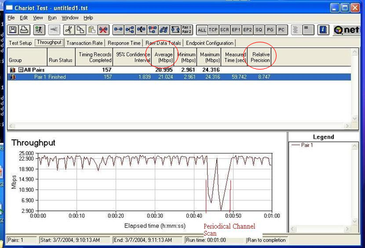Click the Legend panel up arrow
Viewport: 365px width, 248px height.
pyautogui.click(x=354, y=146)
